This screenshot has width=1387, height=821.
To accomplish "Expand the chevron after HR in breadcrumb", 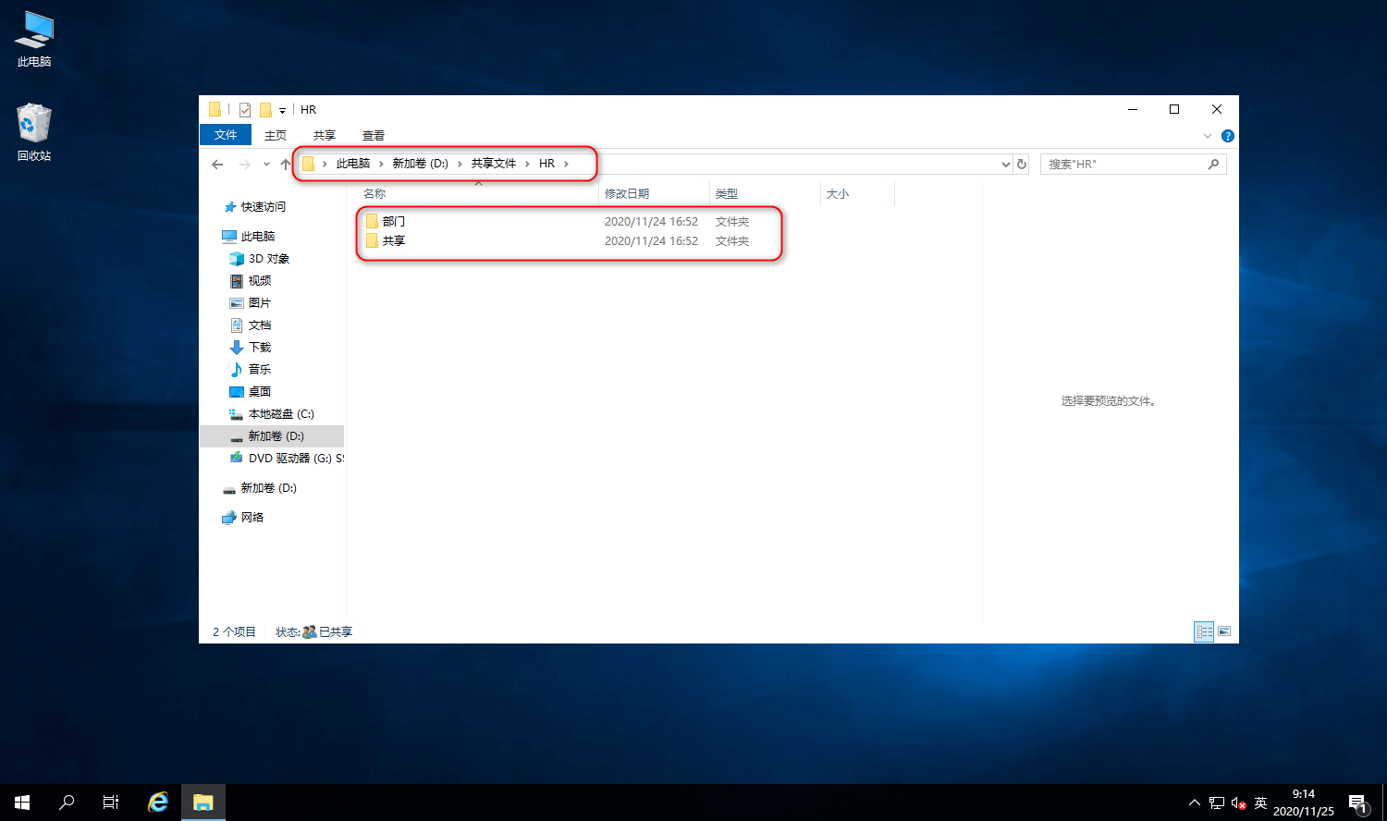I will pos(567,164).
